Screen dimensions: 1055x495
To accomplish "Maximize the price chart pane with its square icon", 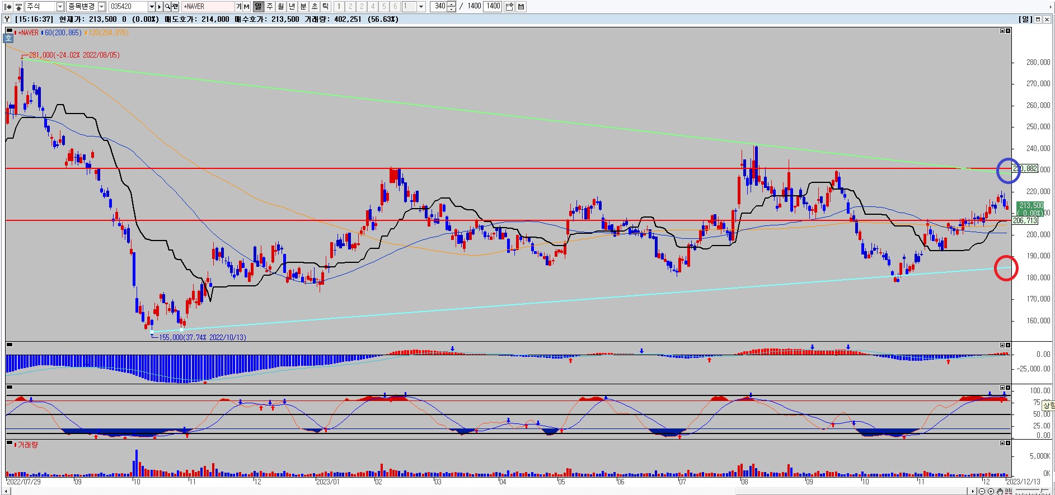I will click(x=1002, y=31).
